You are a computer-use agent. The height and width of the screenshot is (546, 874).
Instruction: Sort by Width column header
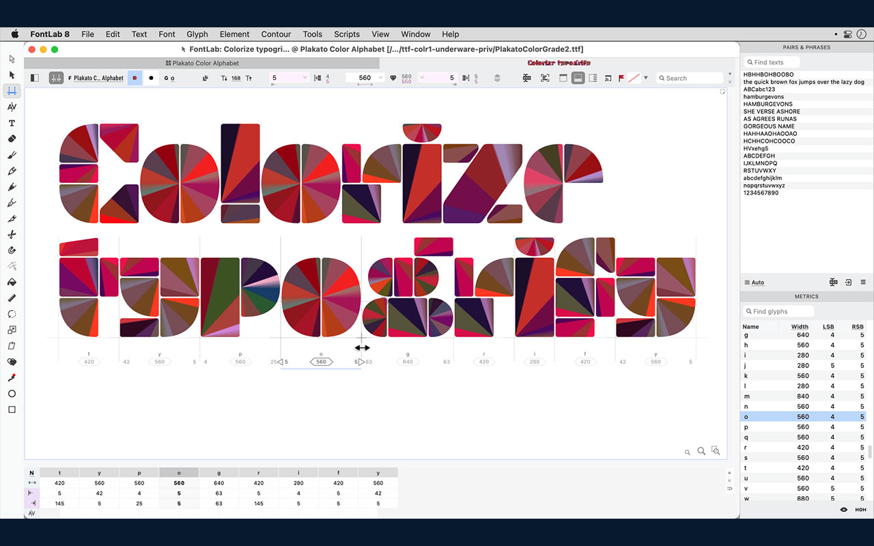[x=800, y=326]
